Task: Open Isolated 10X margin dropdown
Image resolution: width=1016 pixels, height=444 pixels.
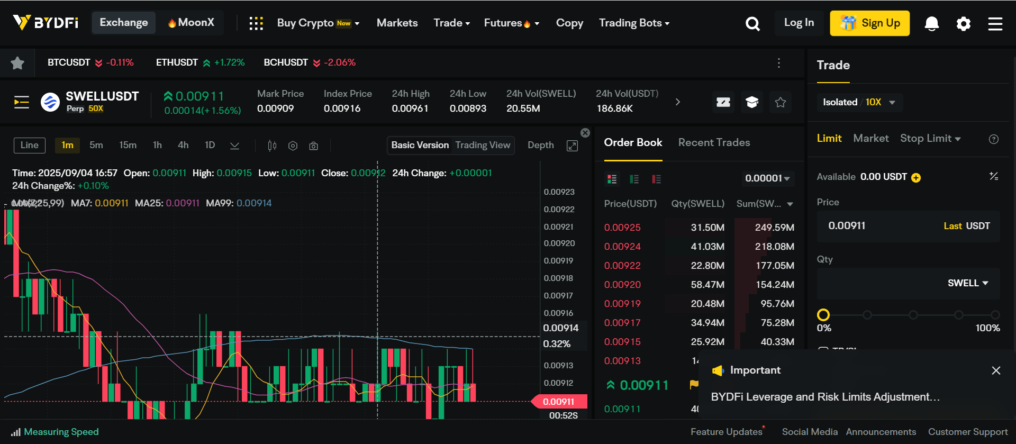Action: tap(859, 102)
